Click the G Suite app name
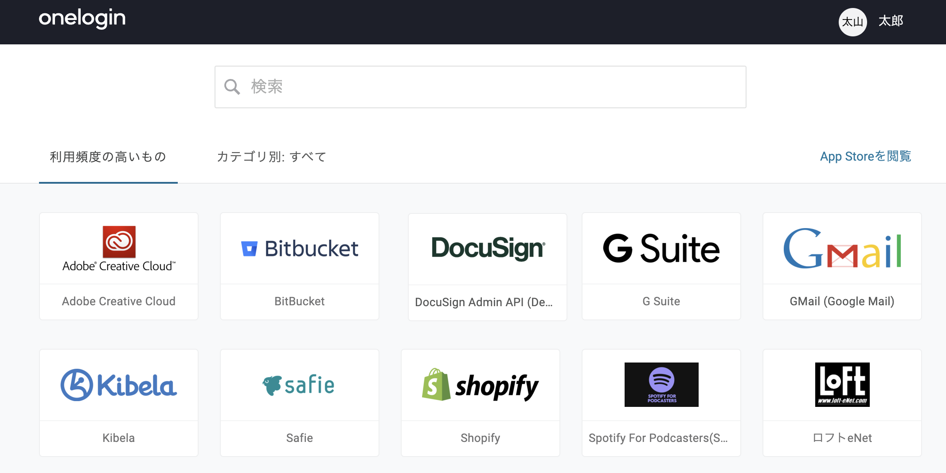 pyautogui.click(x=661, y=301)
